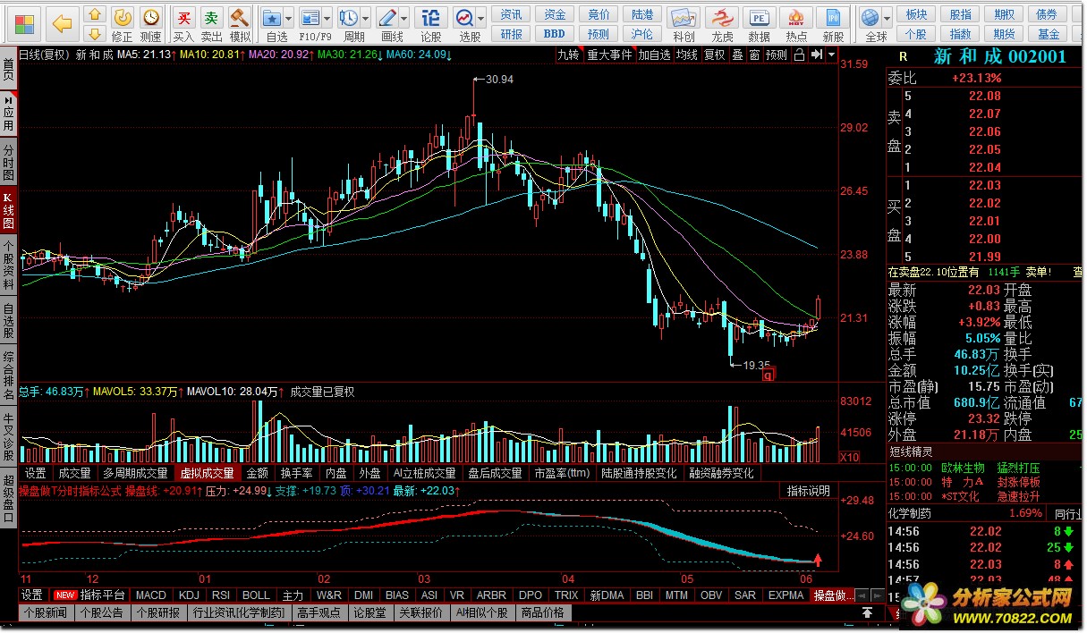Open the 个股新闻 bottom tab
This screenshot has width=1087, height=633.
point(46,612)
